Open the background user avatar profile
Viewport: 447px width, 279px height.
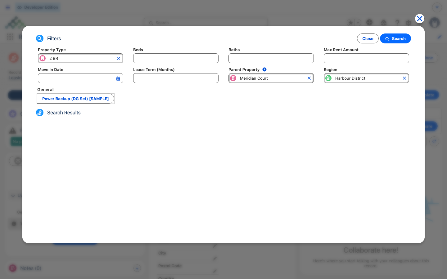(435, 23)
